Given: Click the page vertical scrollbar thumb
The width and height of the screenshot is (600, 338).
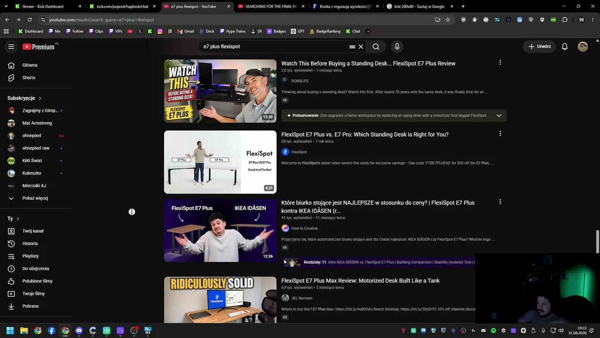Looking at the screenshot, I should tap(597, 242).
